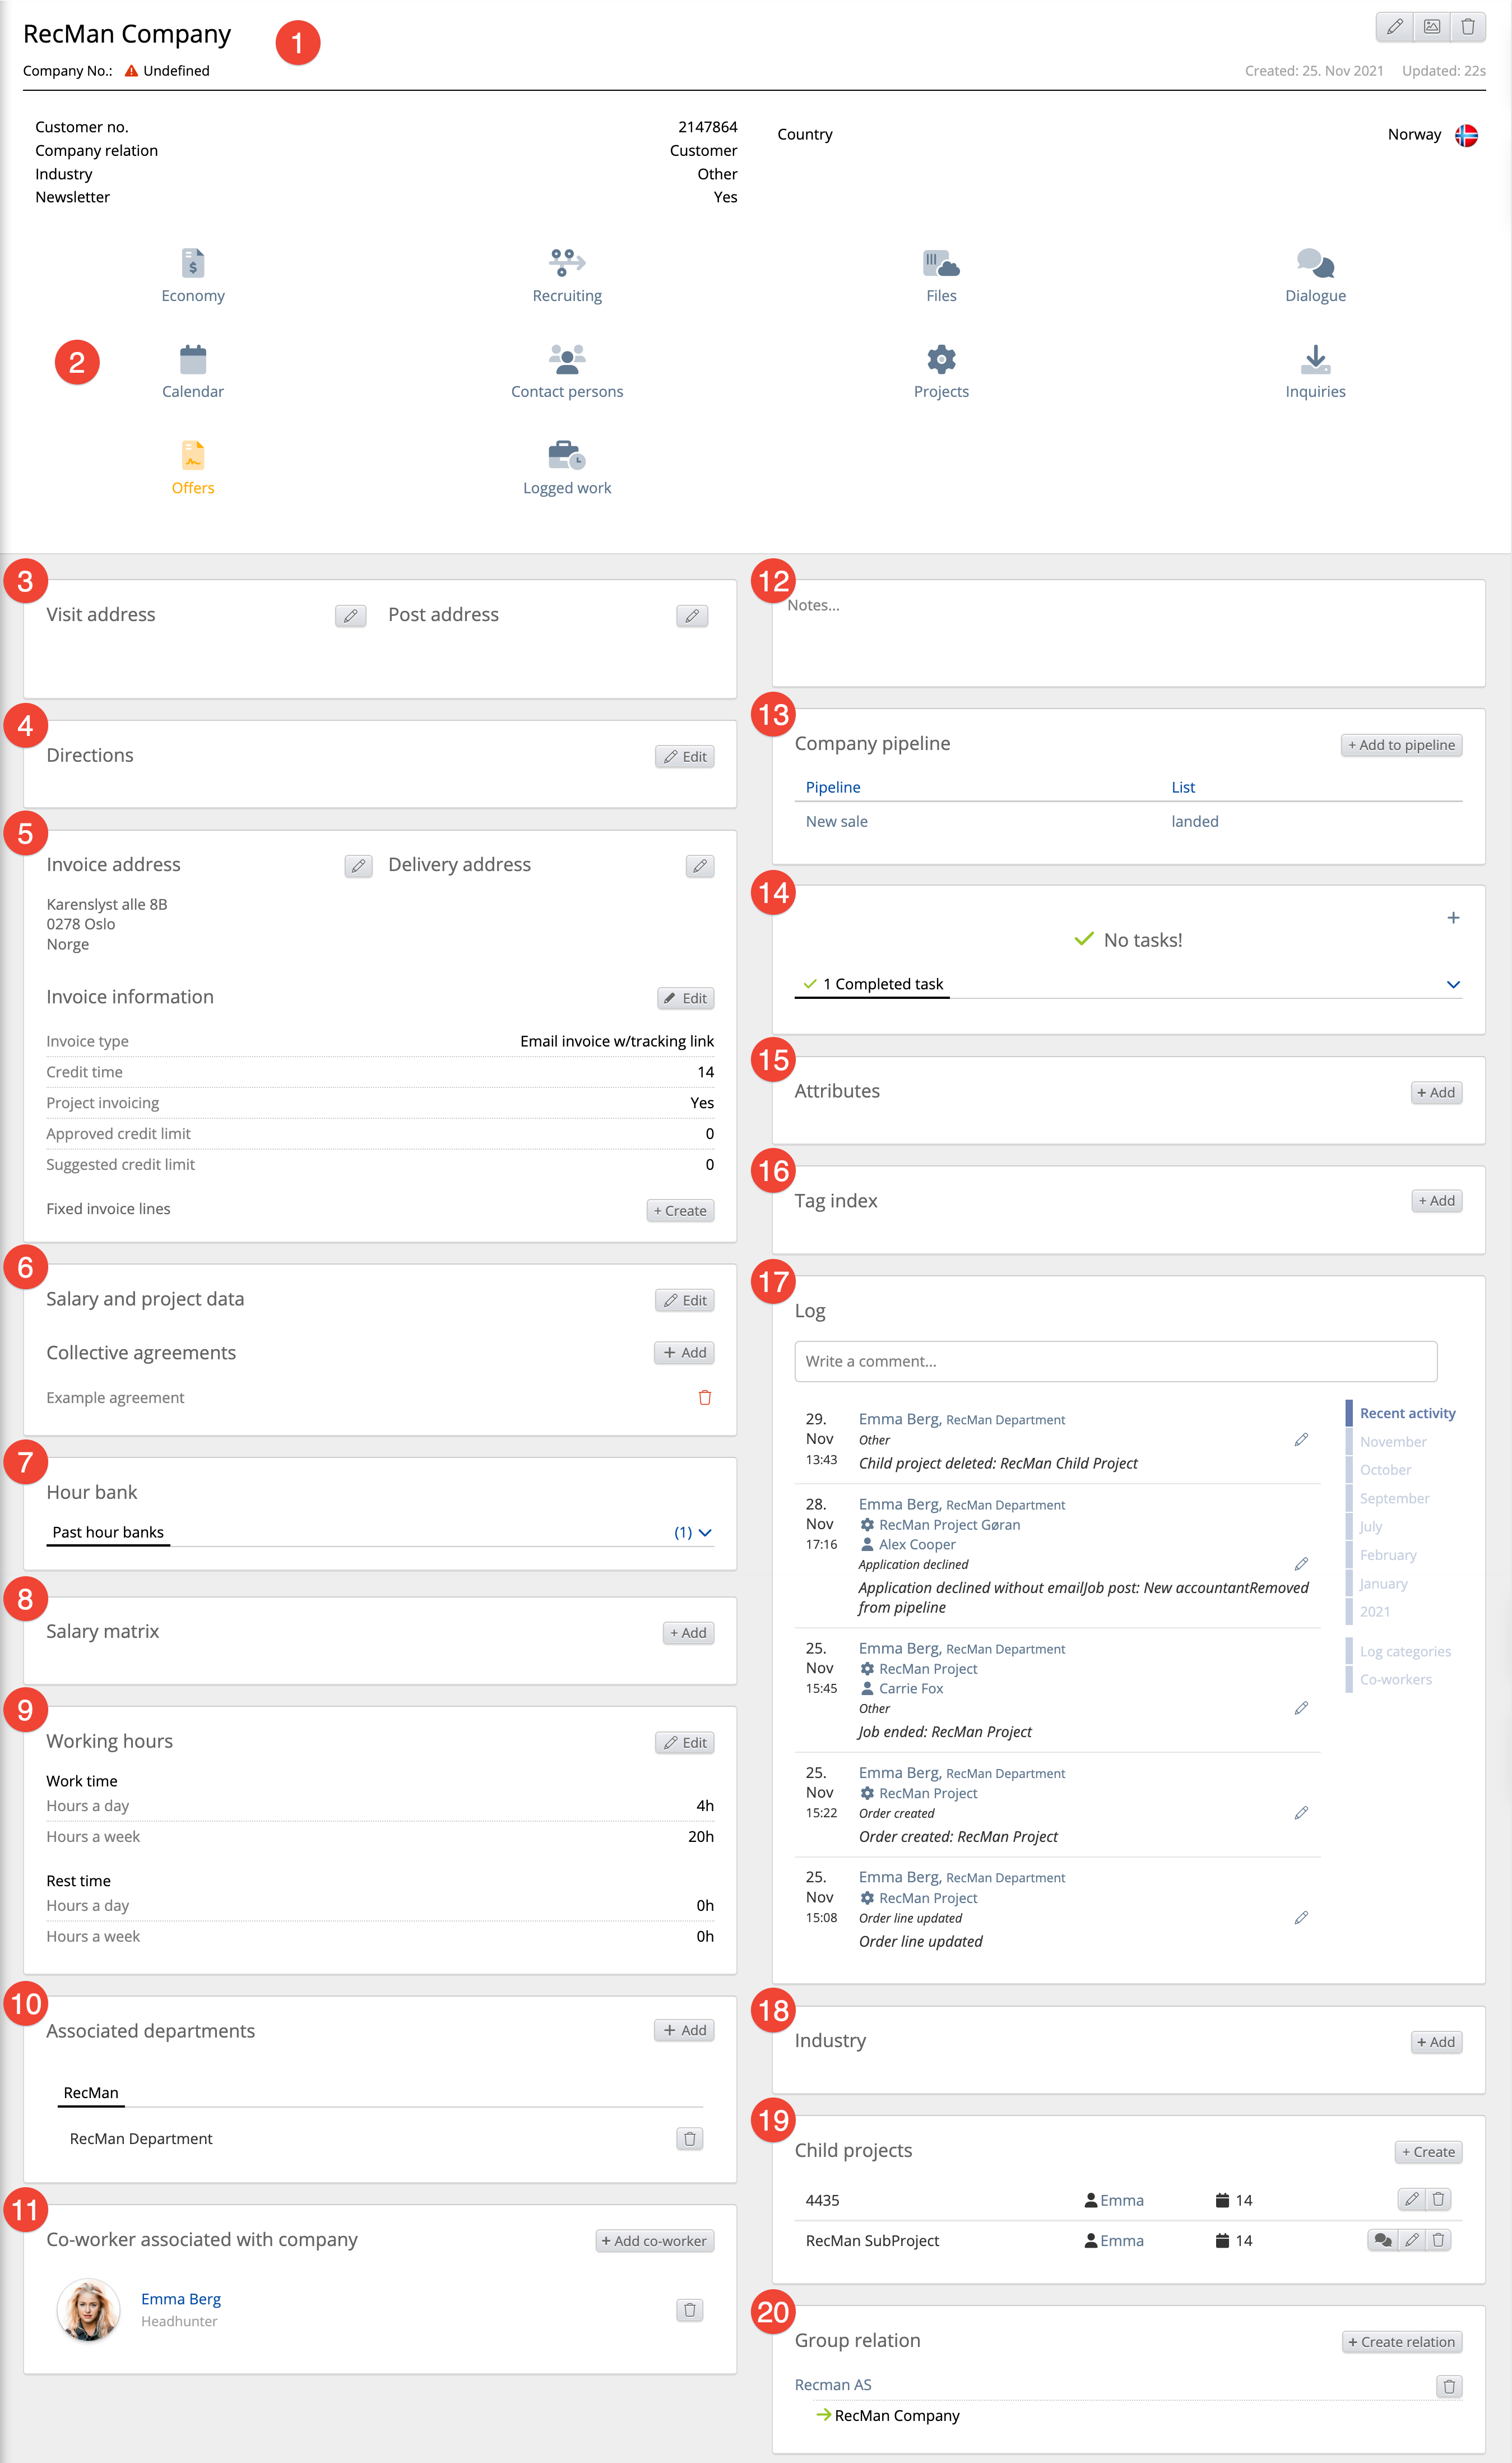The width and height of the screenshot is (1512, 2463).
Task: Open the RecMan tab in Associated departments
Action: (x=91, y=2093)
